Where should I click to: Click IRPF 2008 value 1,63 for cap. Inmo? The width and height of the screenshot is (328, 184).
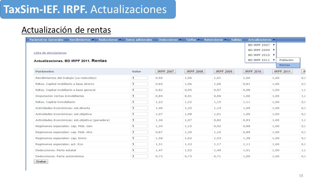click(188, 138)
